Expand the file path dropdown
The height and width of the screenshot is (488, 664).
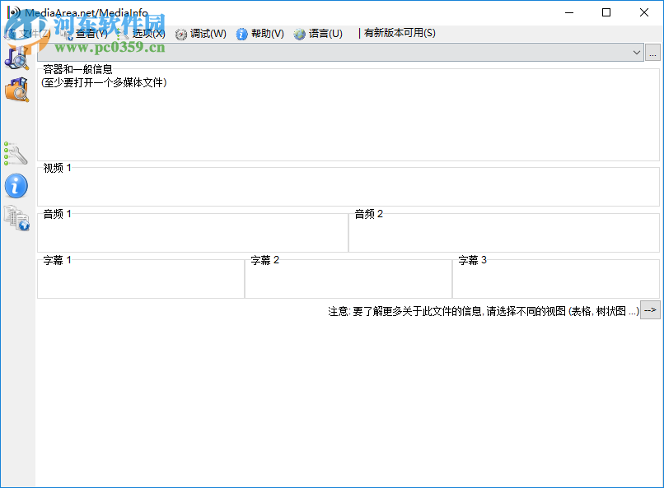click(x=637, y=52)
